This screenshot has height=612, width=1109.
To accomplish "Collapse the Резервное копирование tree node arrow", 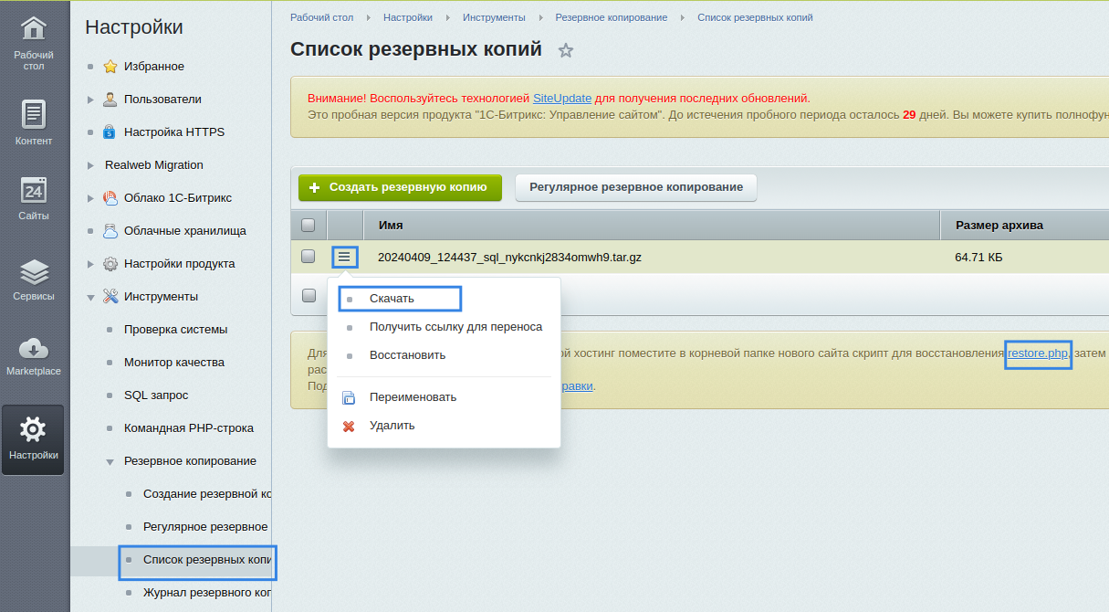I will [110, 461].
